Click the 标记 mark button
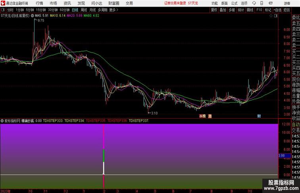Viewport: 300px width, 193px height. coord(268,10)
